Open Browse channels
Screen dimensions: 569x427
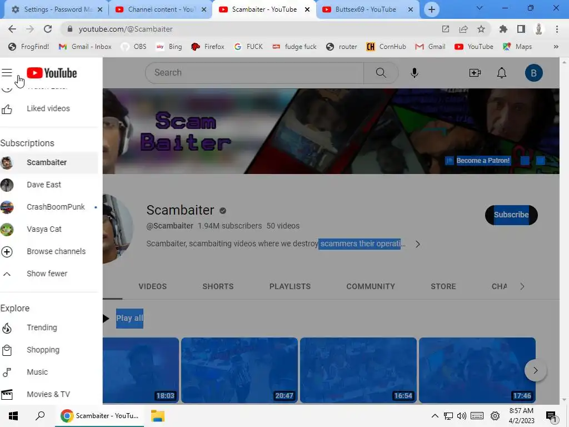(x=49, y=251)
